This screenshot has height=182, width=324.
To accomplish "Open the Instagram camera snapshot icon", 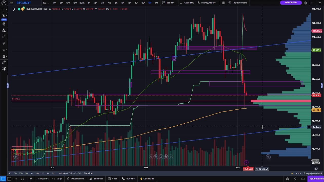I will pyautogui.click(x=224, y=3).
